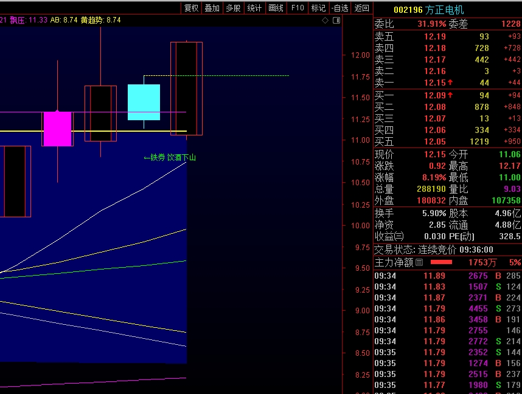522x394 pixels.
Task: Click the 返回 back button
Action: click(362, 8)
